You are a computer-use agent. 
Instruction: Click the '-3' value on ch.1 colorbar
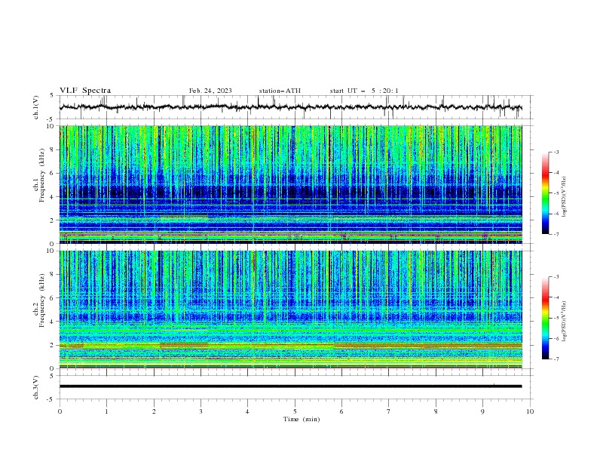(x=556, y=152)
